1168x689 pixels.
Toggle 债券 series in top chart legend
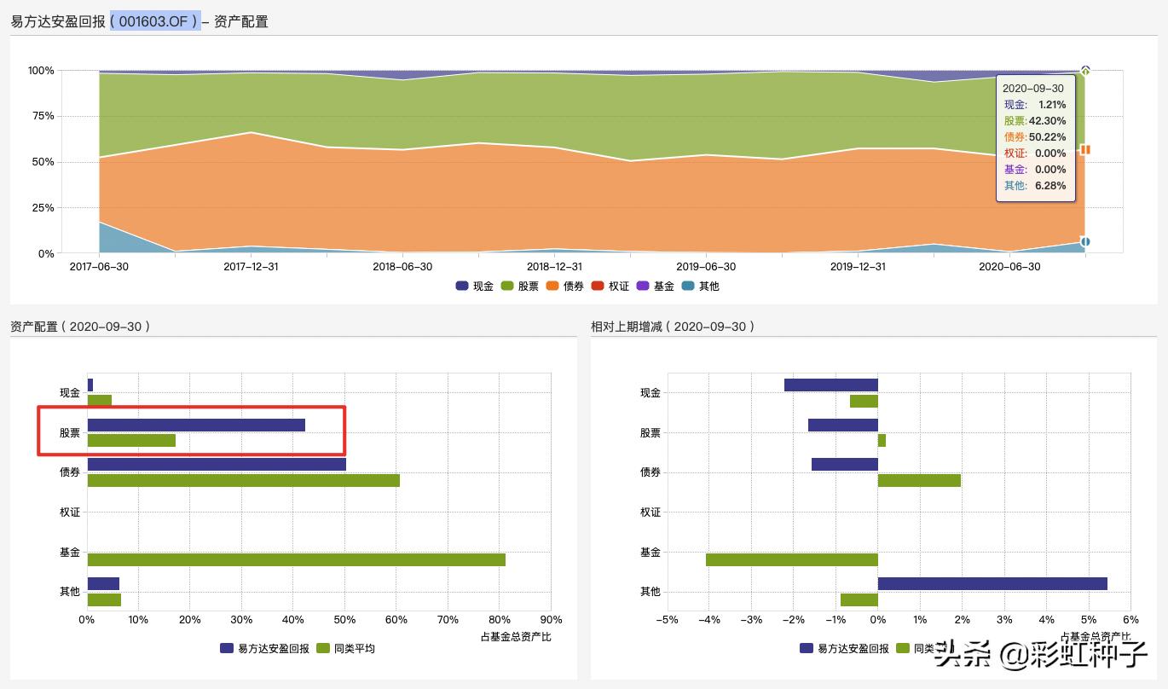point(565,287)
